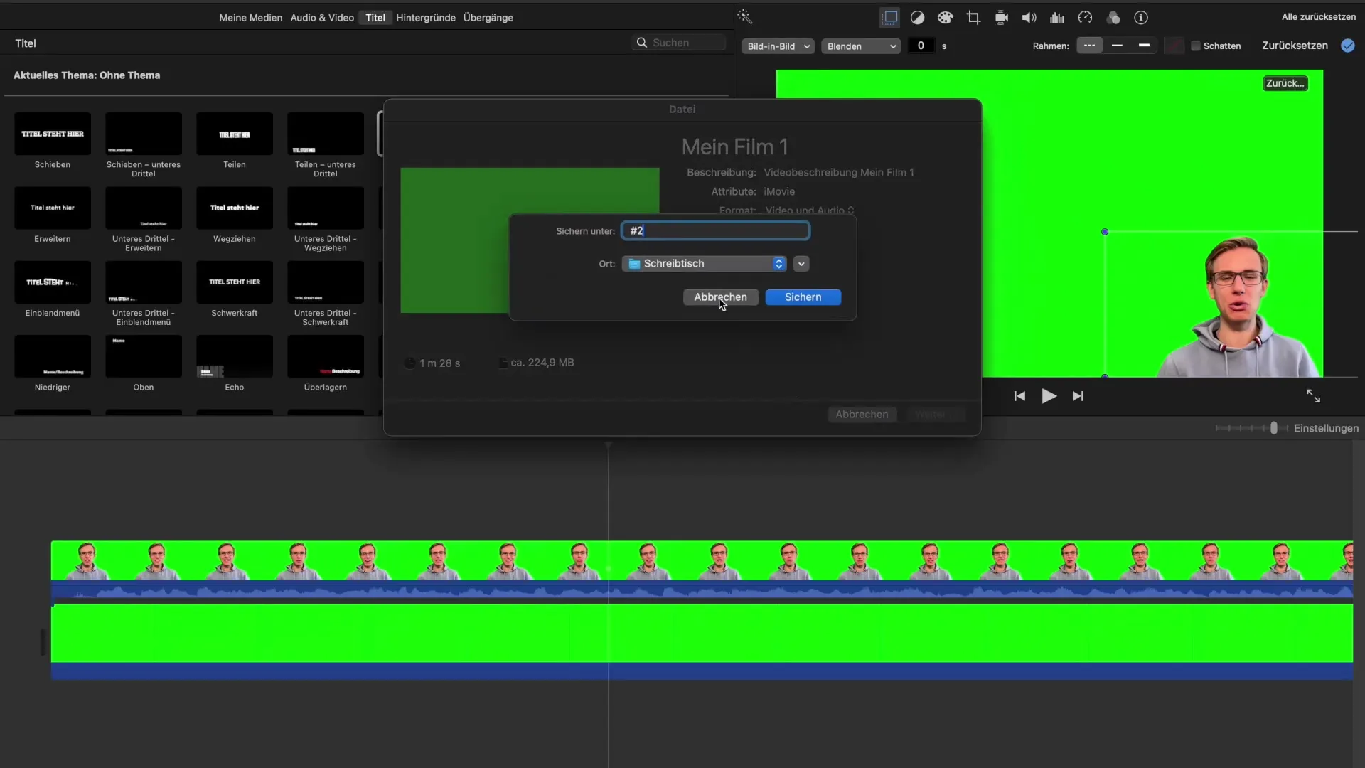
Task: Select the video overlay settings icon
Action: 889,18
